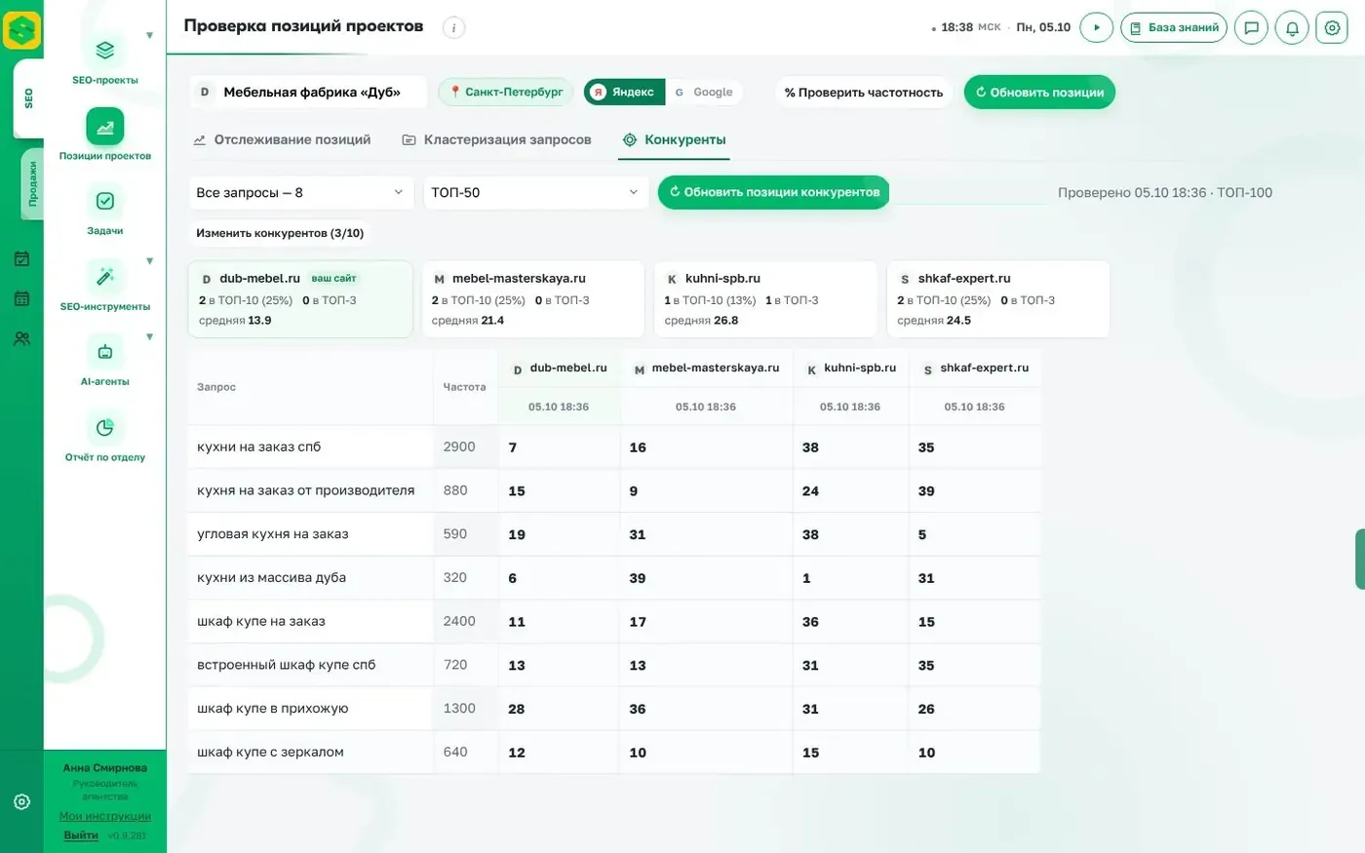This screenshot has height=853, width=1365.
Task: Click the Выйти link
Action: 81,835
